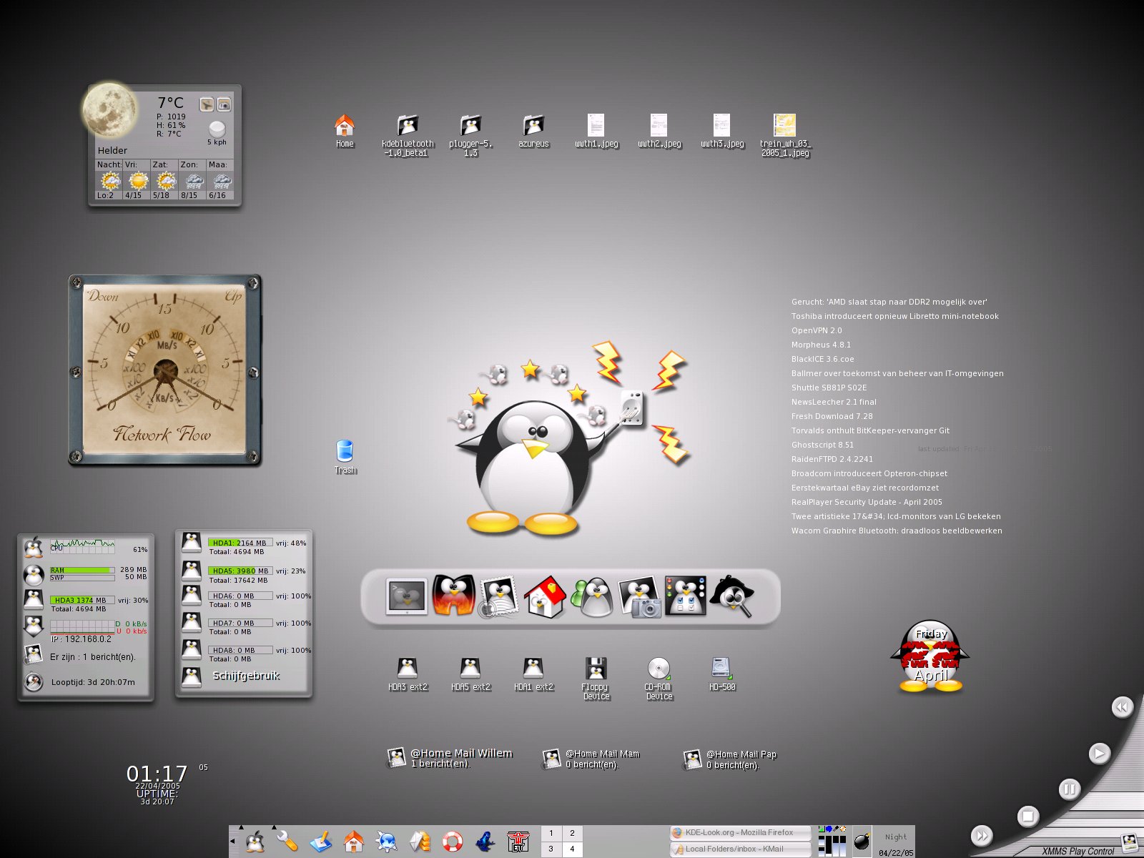Open 'Torvalds onthult BitKeeper-vervanger Git' headline
This screenshot has width=1144, height=858.
point(870,430)
